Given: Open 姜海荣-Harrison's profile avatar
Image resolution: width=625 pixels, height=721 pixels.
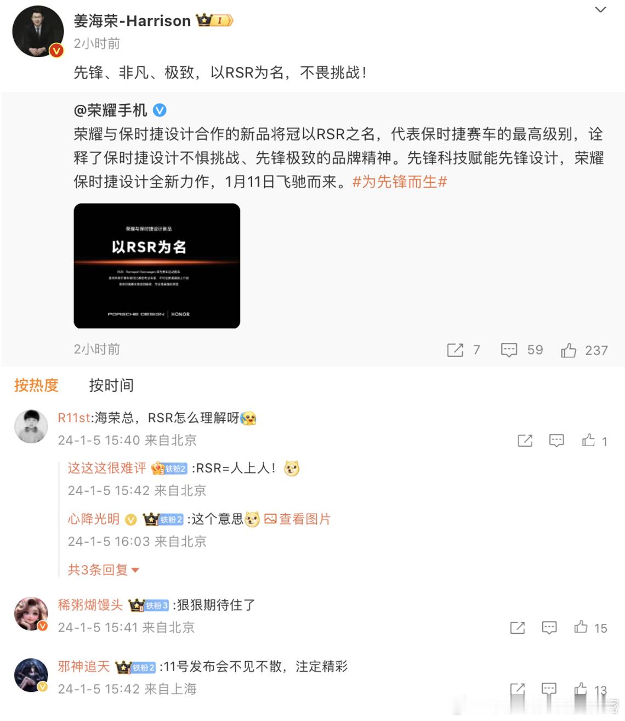Looking at the screenshot, I should tap(38, 32).
